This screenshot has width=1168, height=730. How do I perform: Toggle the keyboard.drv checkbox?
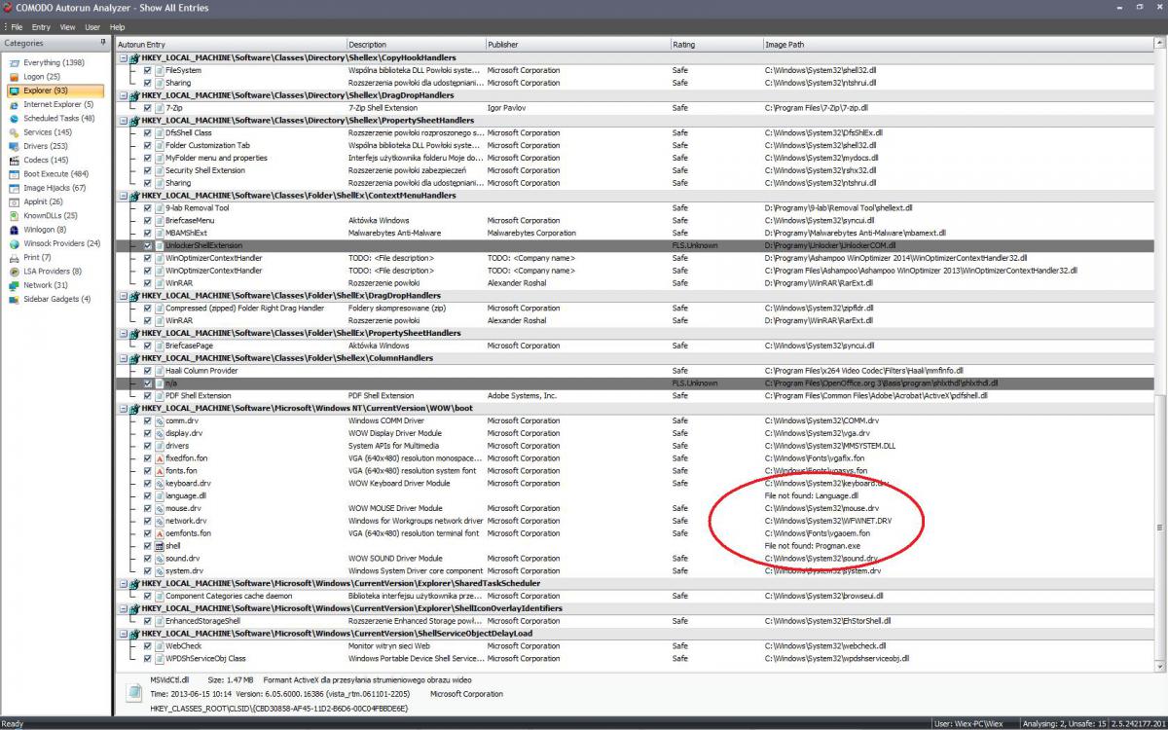tap(148, 484)
